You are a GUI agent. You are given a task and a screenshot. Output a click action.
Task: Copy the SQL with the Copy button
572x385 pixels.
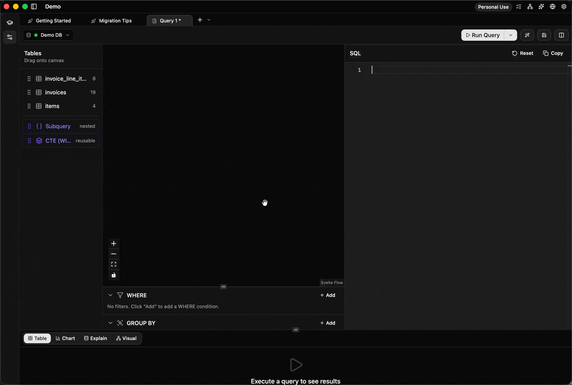(553, 53)
